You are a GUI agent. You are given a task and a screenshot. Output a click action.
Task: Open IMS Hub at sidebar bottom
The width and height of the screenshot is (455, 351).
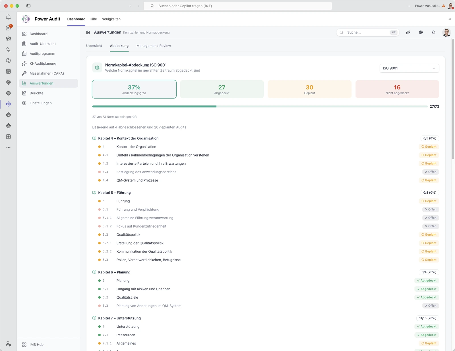(48, 344)
